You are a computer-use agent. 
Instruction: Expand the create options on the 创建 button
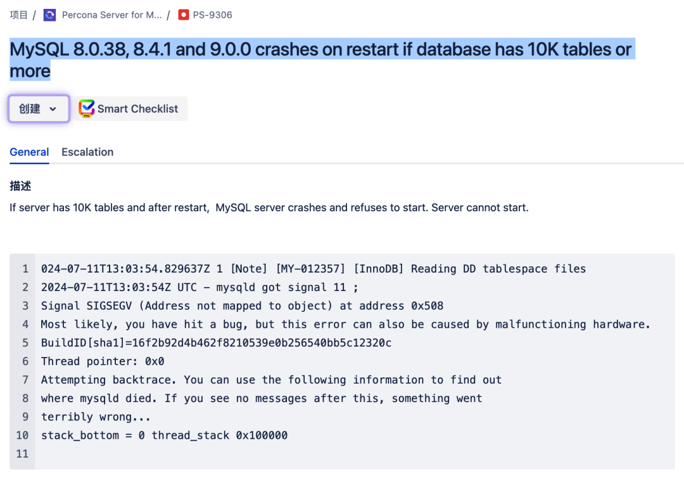pos(53,108)
